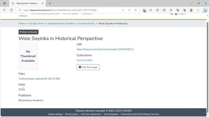Open the password key icon in address bar
Image resolution: width=209 pixels, height=117 pixels.
point(123,10)
